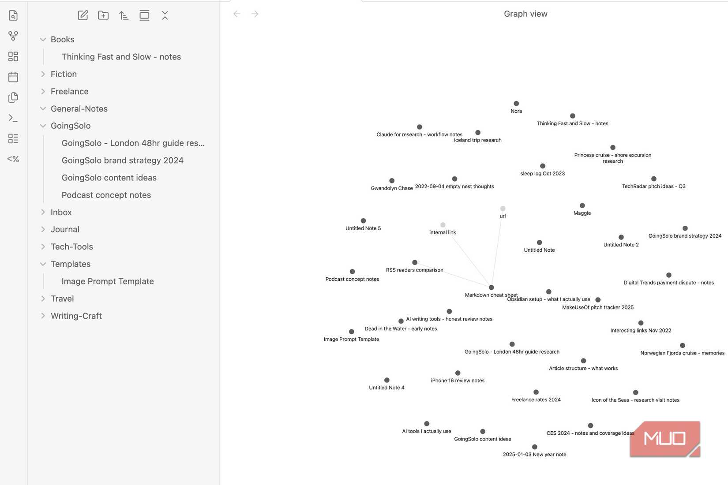Select the Image Prompt Template file
This screenshot has width=728, height=485.
108,281
